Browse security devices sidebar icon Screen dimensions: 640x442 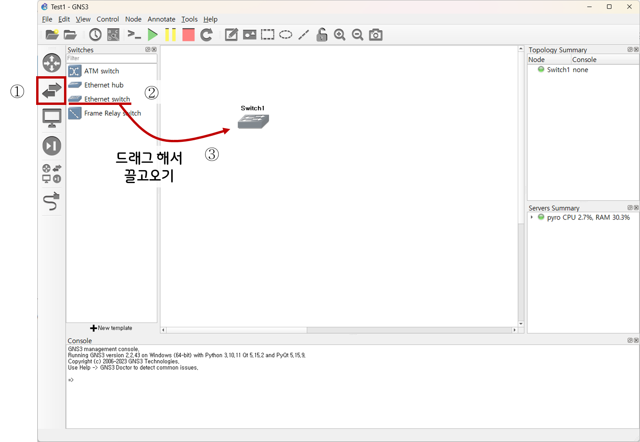click(52, 146)
